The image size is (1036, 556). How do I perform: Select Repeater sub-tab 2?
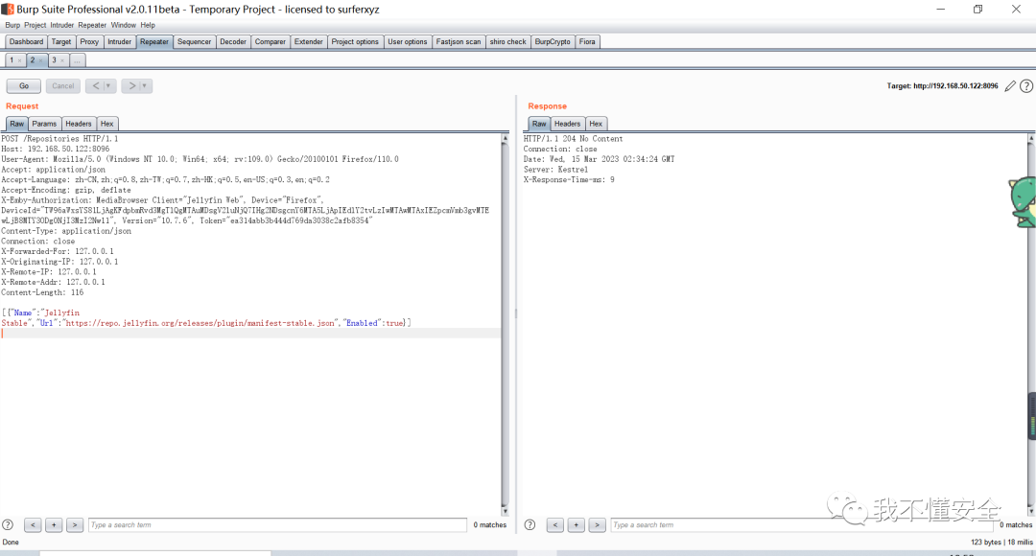click(x=33, y=60)
